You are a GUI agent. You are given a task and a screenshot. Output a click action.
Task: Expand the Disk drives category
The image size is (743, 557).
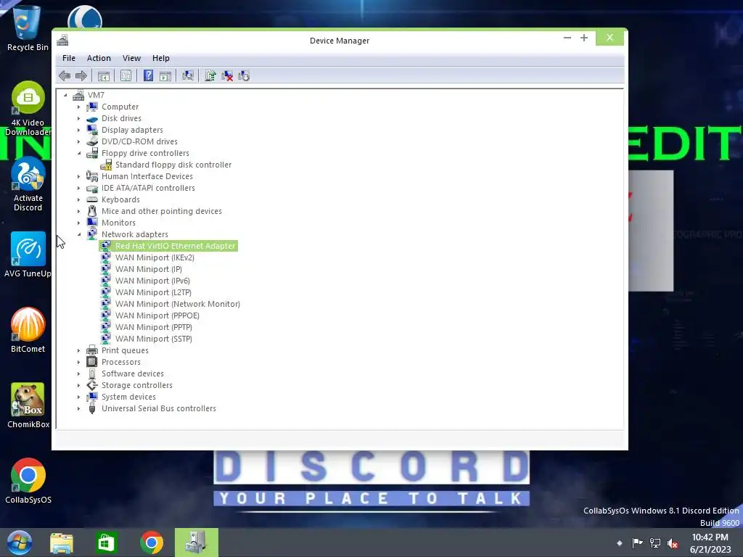coord(78,118)
